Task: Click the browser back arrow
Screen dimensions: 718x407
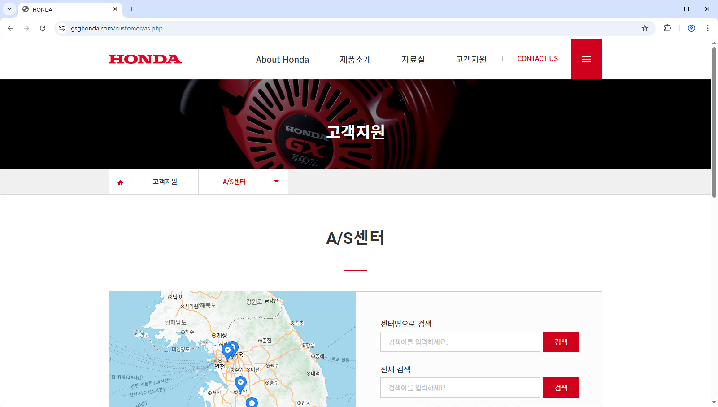Action: point(10,28)
